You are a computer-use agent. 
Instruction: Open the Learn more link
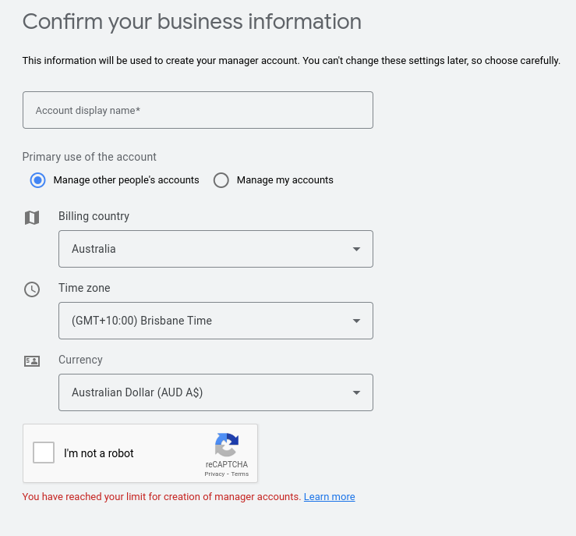[x=329, y=497]
